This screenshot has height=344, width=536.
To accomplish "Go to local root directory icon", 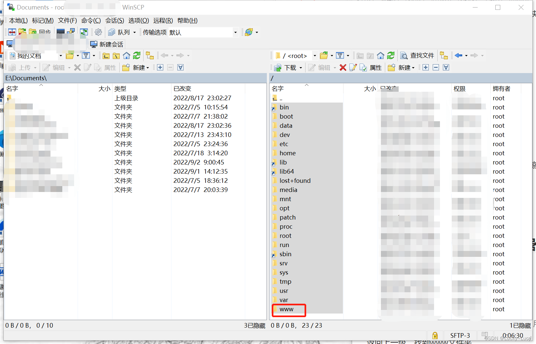I will click(116, 56).
